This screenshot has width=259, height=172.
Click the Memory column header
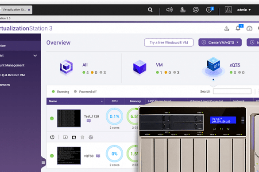click(135, 101)
